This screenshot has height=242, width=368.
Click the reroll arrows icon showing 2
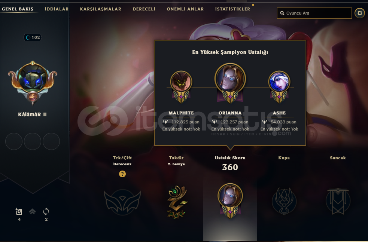pyautogui.click(x=46, y=211)
